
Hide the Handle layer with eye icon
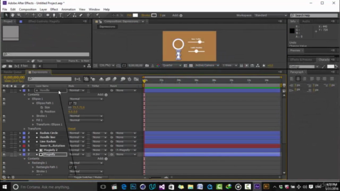(4, 91)
